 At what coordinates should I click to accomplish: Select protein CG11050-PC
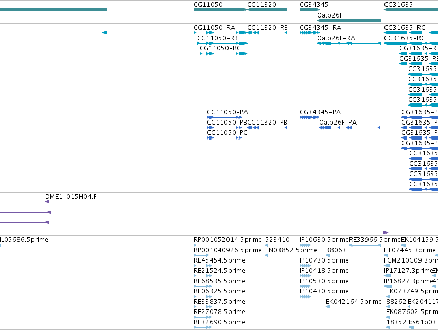click(224, 138)
